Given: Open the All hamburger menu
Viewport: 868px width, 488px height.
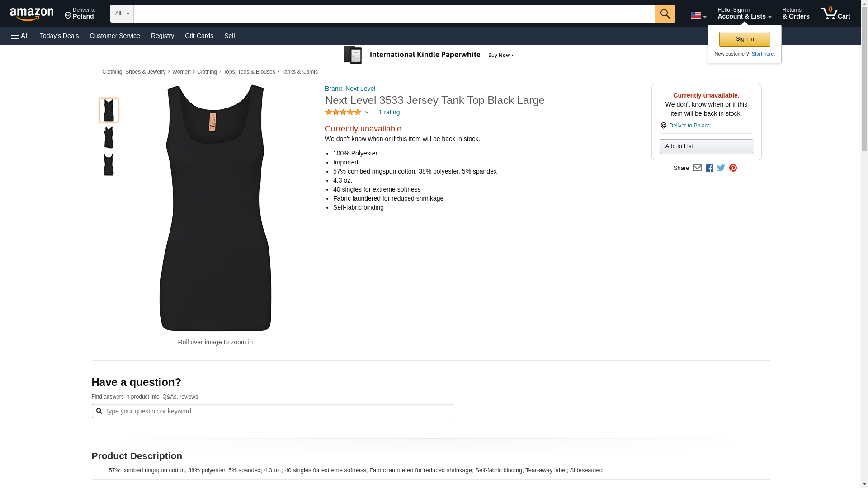Looking at the screenshot, I should 20,36.
